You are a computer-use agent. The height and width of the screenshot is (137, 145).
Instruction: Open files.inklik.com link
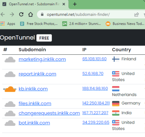pos(35,103)
